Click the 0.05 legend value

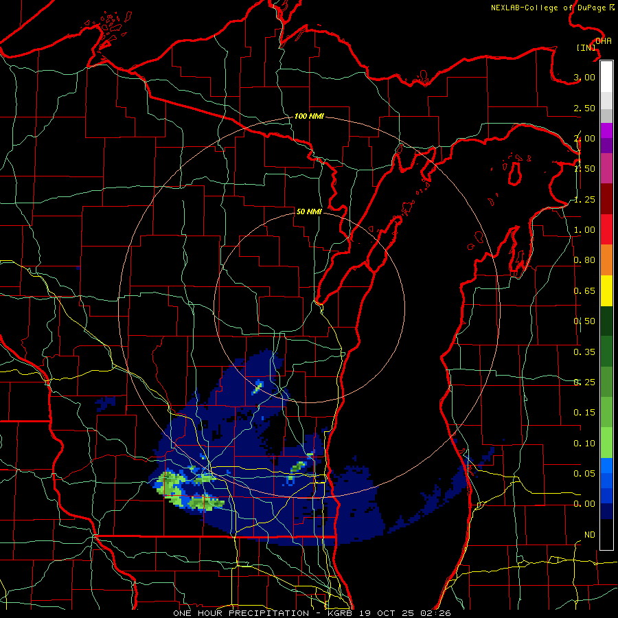(x=584, y=473)
